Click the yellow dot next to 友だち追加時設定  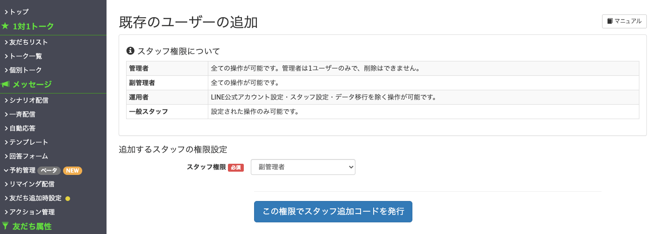pos(68,199)
